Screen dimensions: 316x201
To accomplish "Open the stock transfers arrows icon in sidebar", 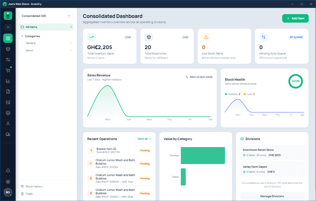I will click(x=8, y=60).
